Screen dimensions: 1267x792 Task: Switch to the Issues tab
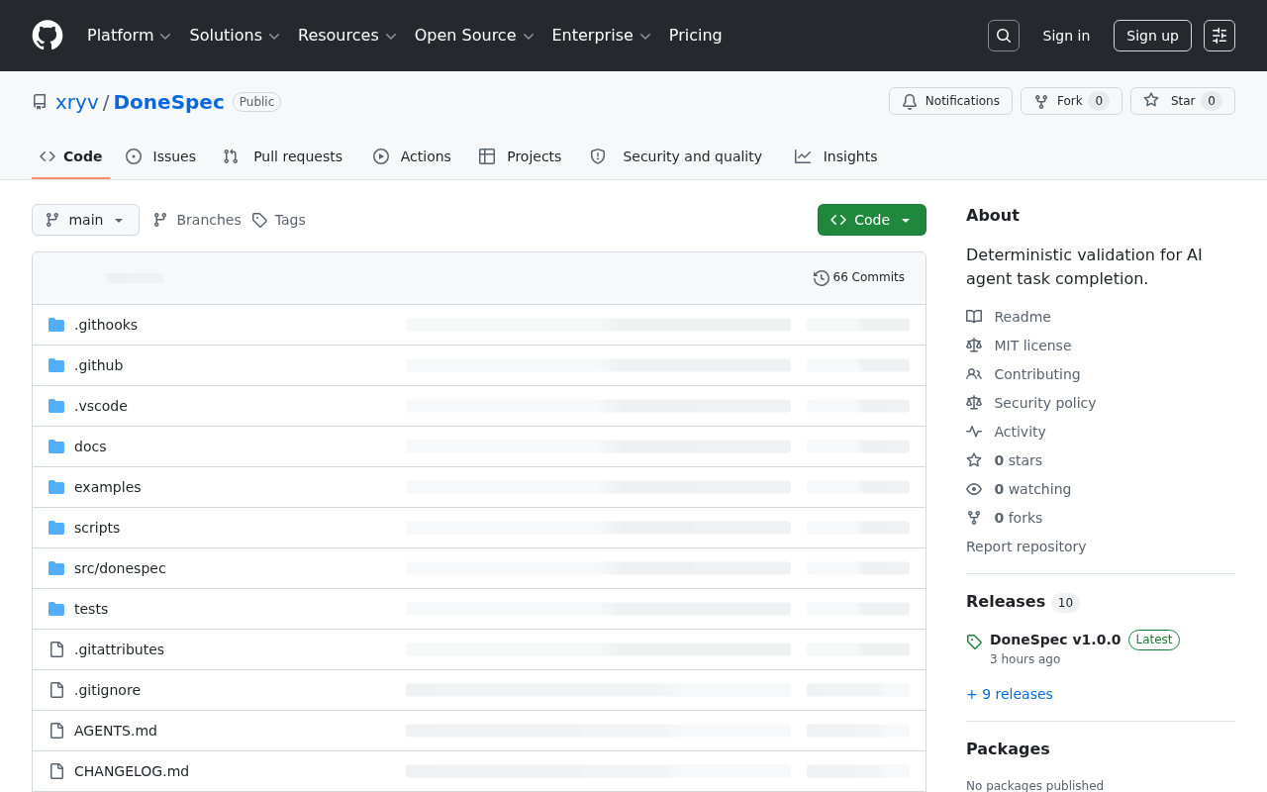click(x=161, y=156)
